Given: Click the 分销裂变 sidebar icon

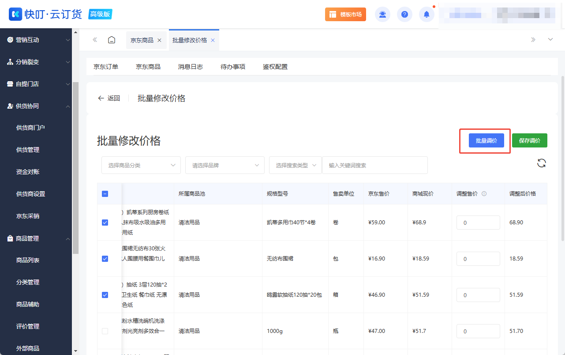Looking at the screenshot, I should (10, 62).
